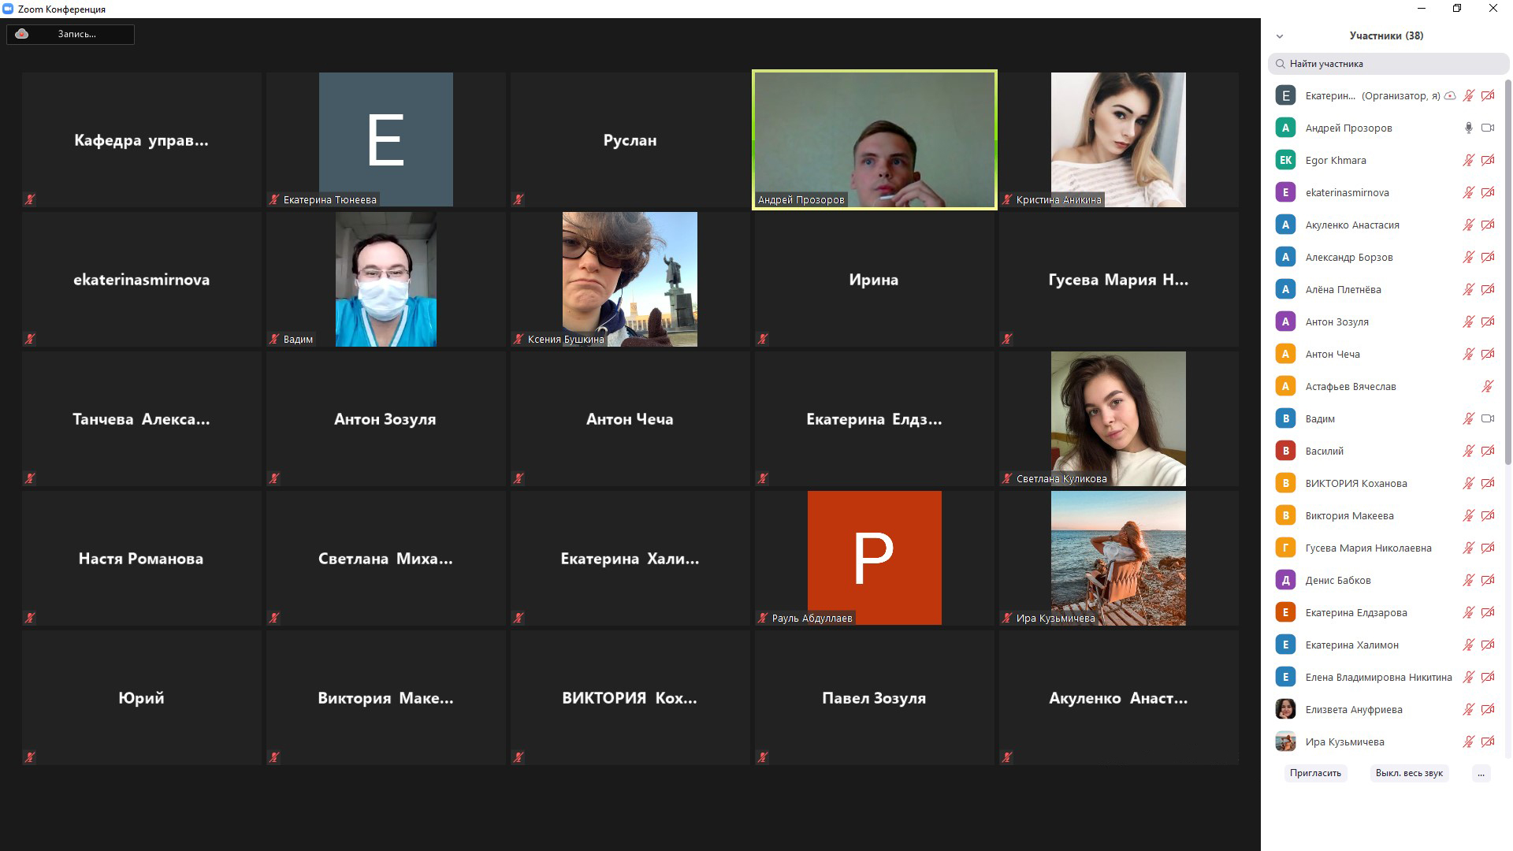Click camera-off icon for Елена Владимировна Никитина
Viewport: 1513px width, 851px height.
1488,677
